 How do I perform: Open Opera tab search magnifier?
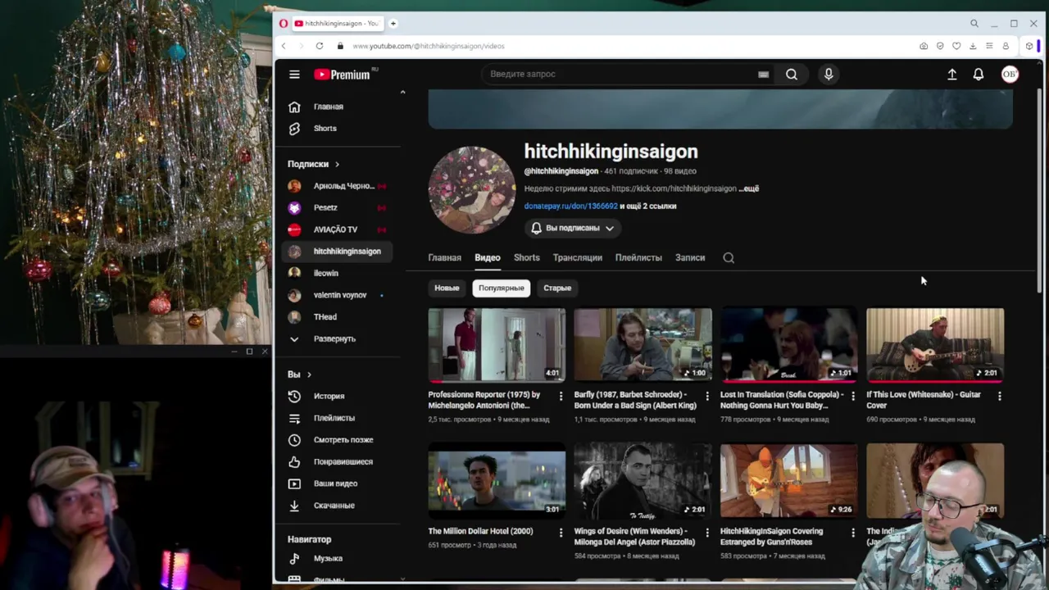tap(974, 24)
